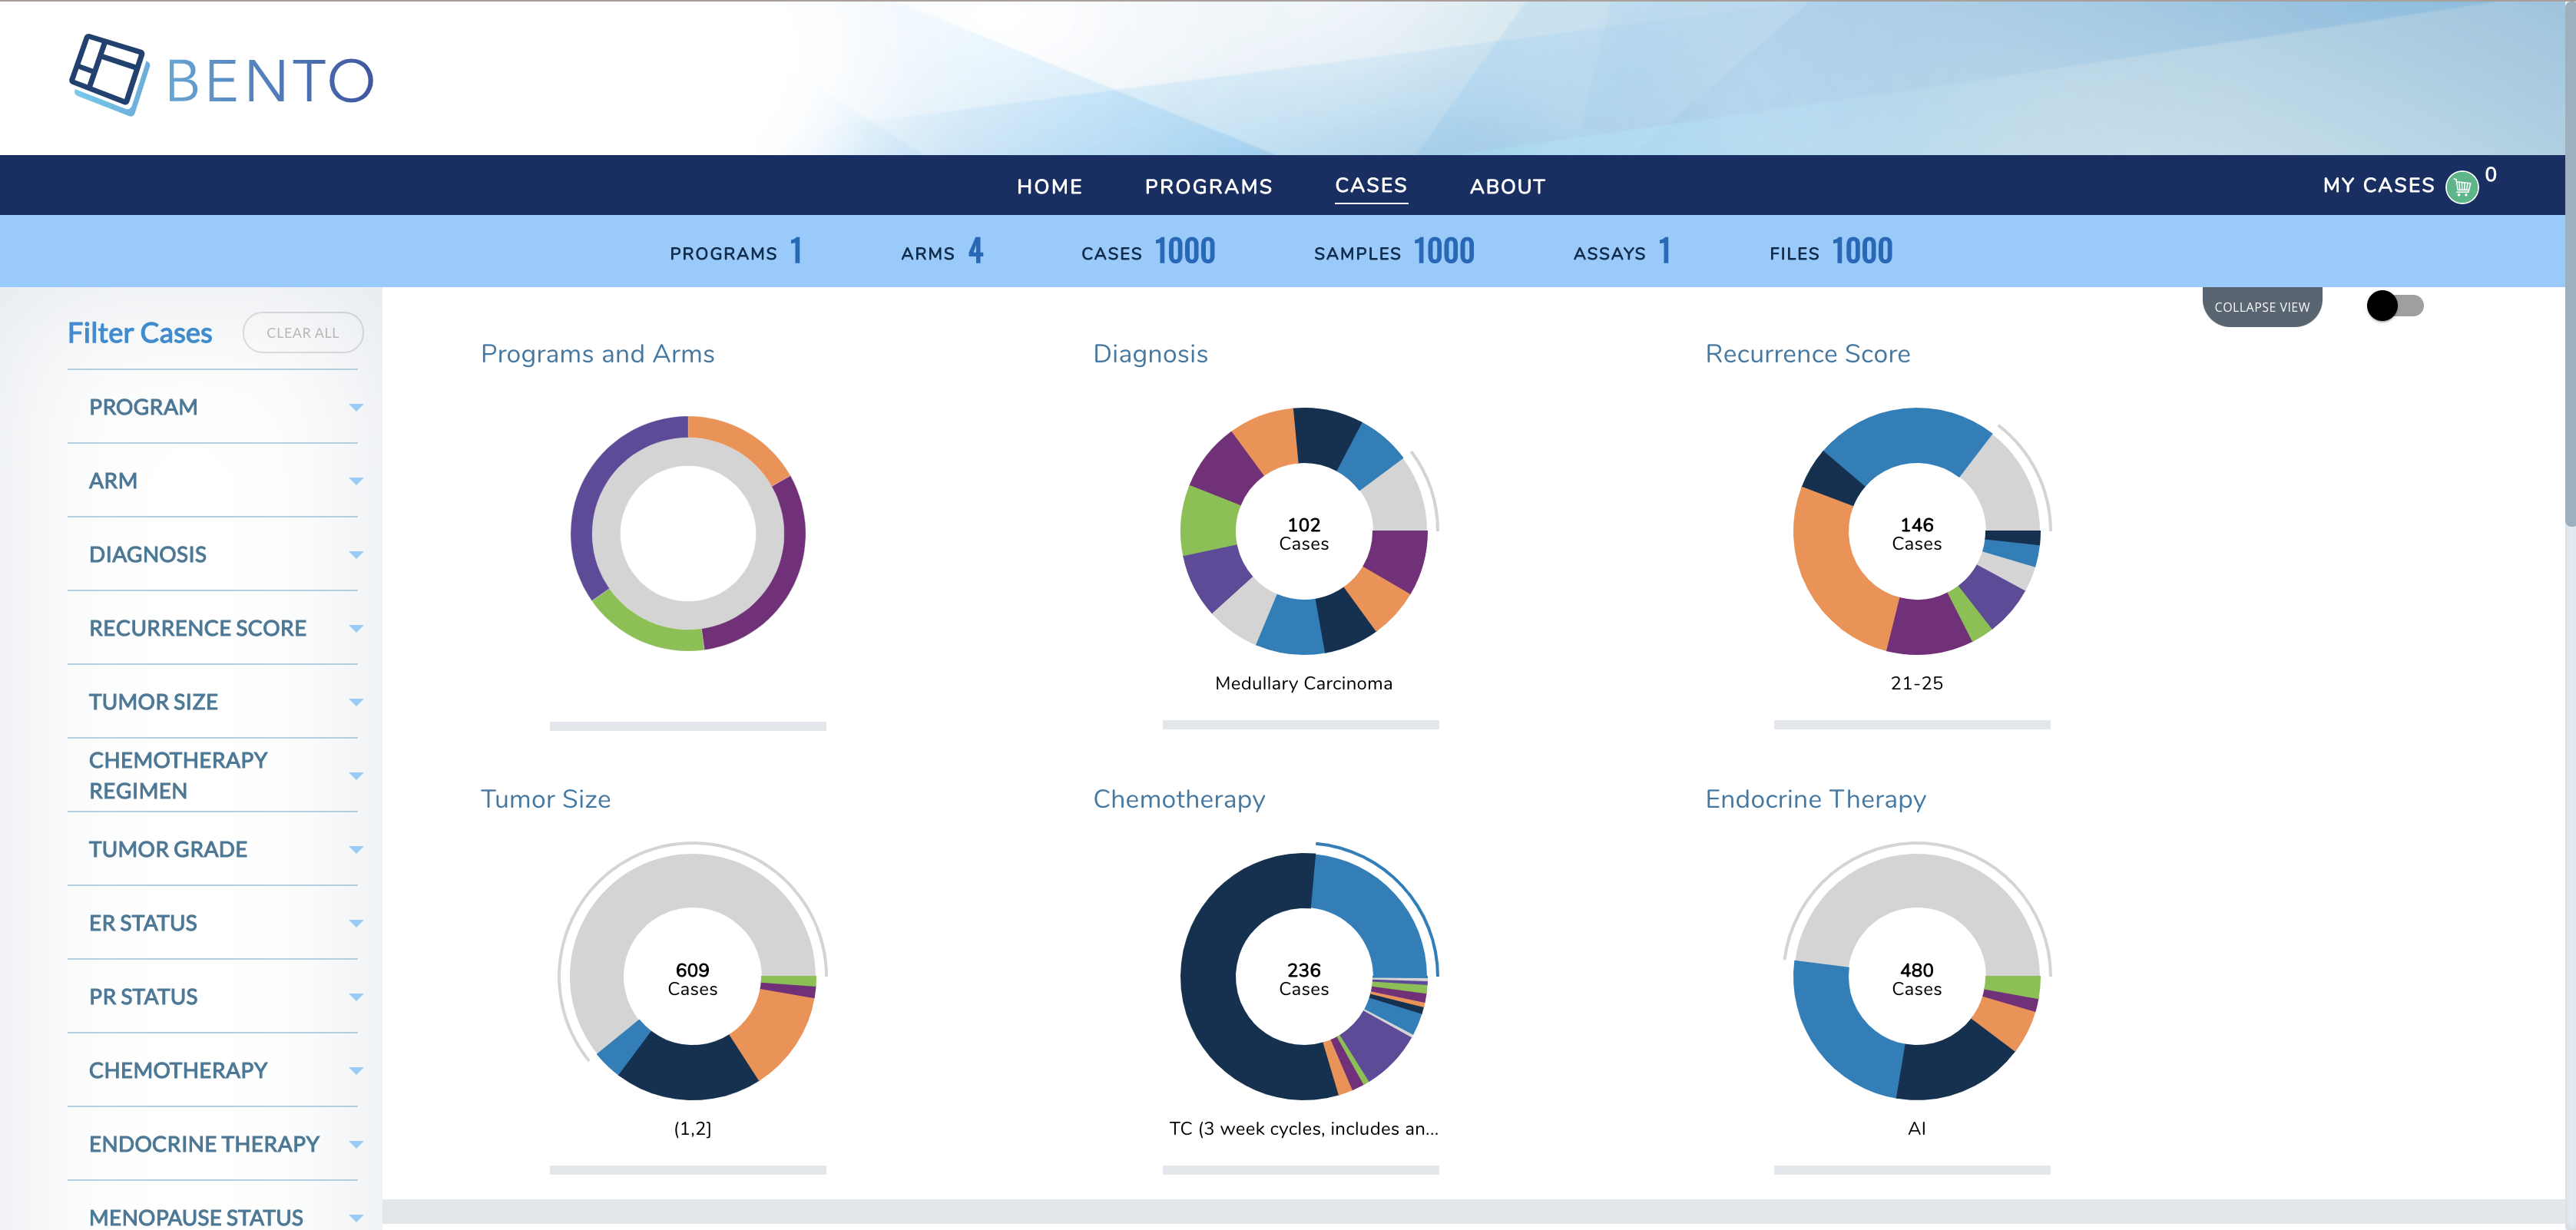Viewport: 2576px width, 1230px height.
Task: Expand the Arm filter
Action: tap(213, 481)
